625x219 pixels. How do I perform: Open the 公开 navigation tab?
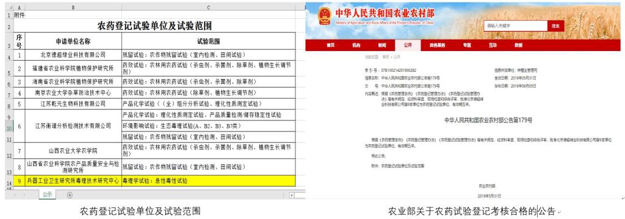pyautogui.click(x=407, y=45)
